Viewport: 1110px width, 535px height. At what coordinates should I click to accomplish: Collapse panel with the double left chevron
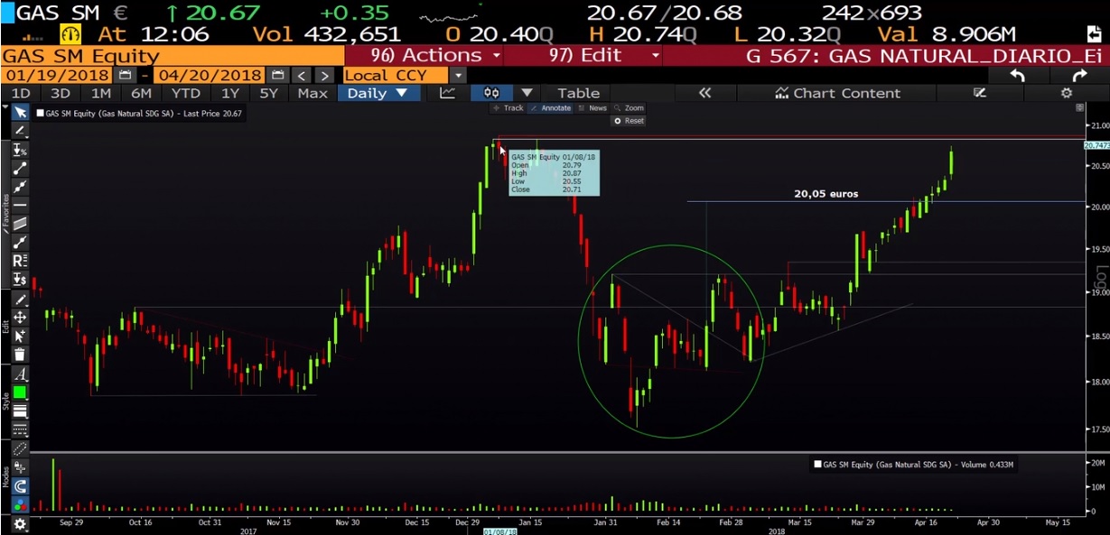[704, 93]
